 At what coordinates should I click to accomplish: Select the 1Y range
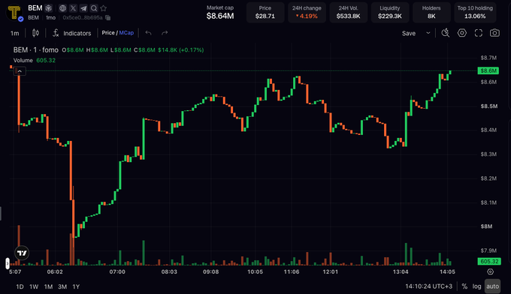76,286
